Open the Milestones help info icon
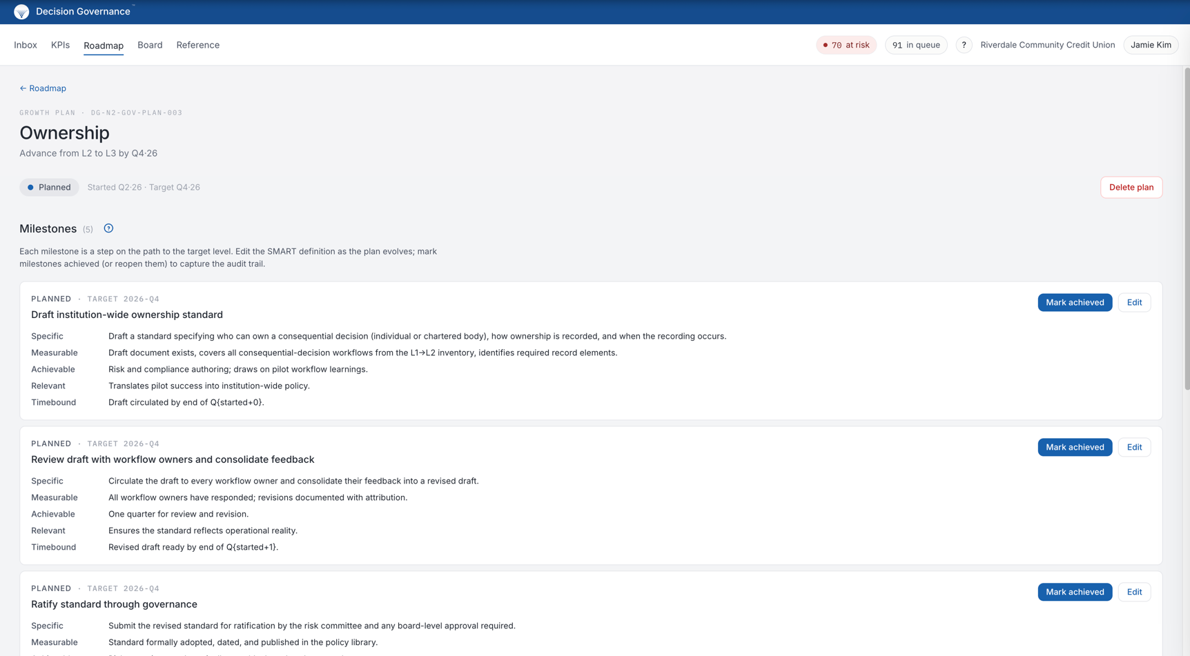Viewport: 1190px width, 656px height. 108,228
